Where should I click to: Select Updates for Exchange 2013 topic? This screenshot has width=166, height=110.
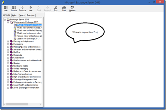coord(27,38)
